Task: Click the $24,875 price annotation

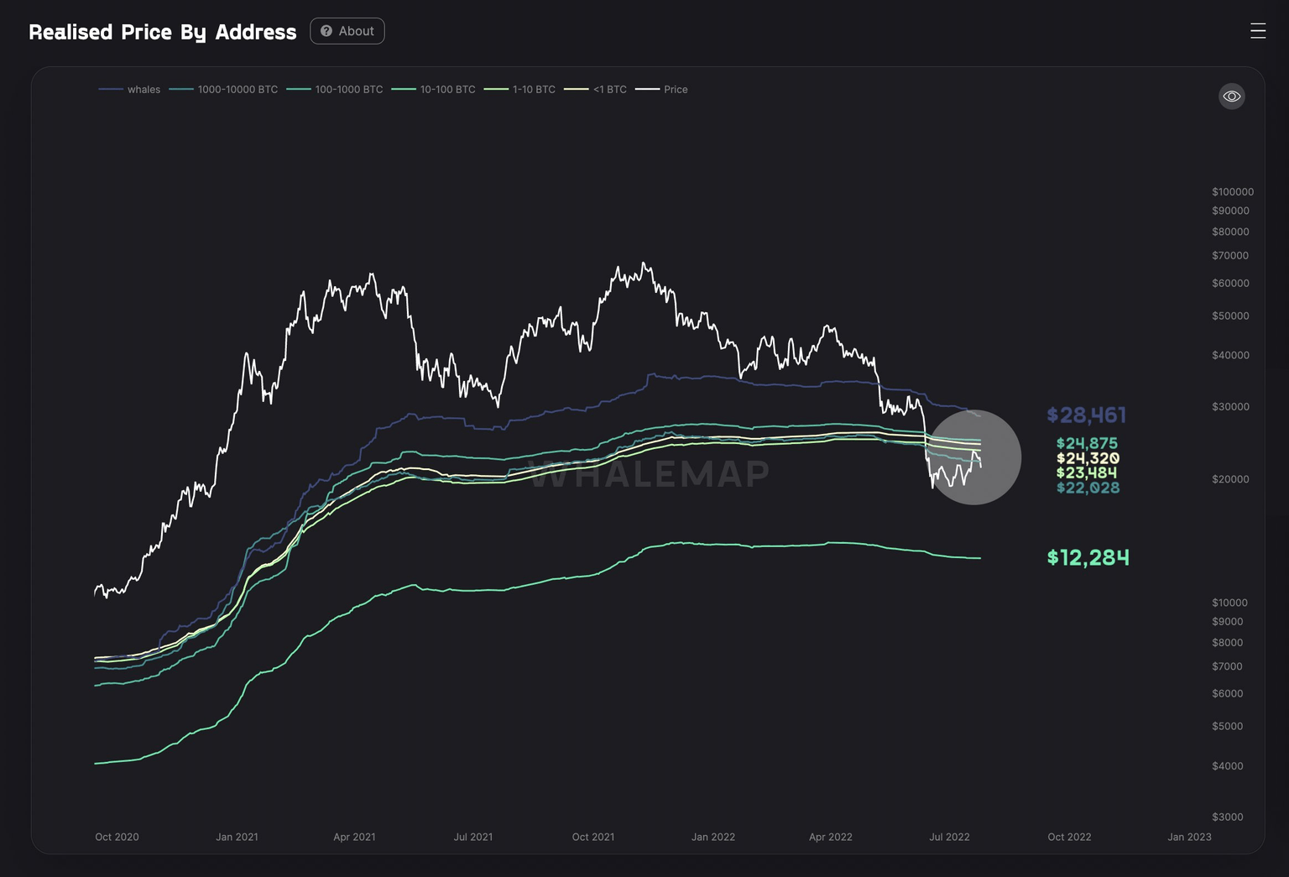Action: click(x=1087, y=443)
